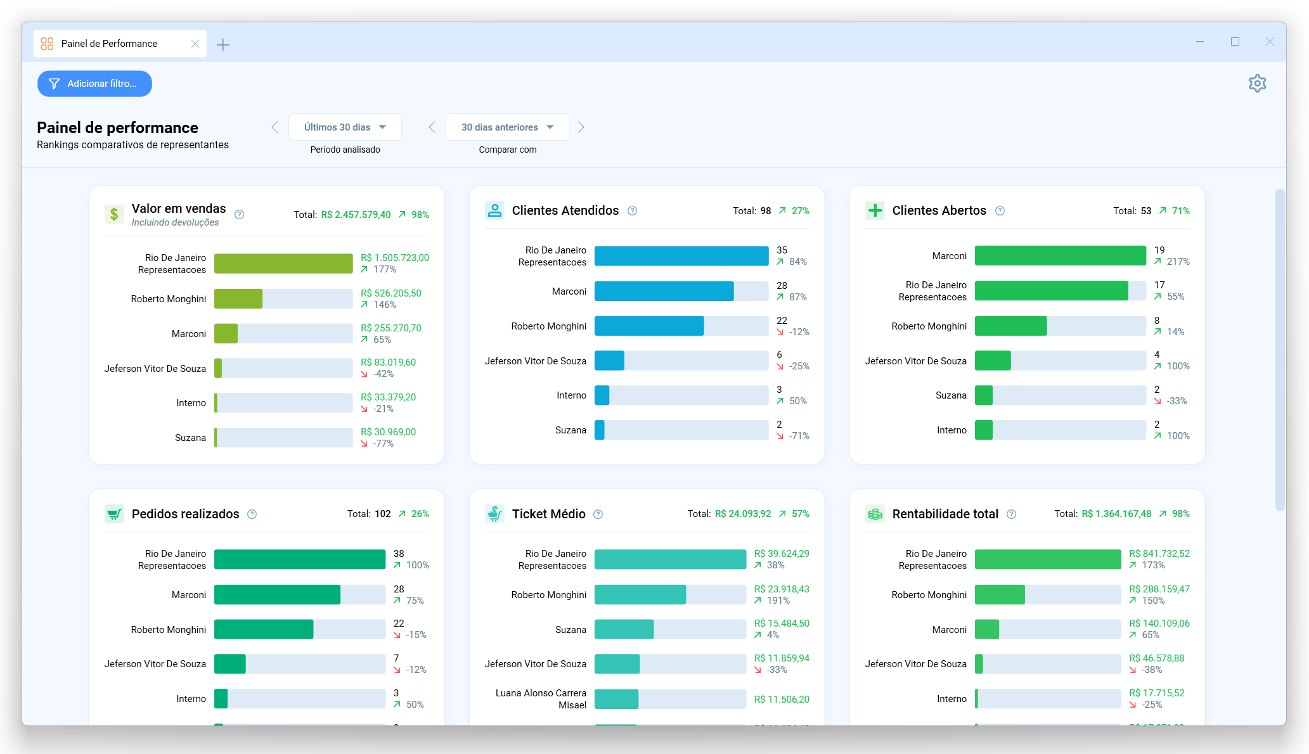Open a new tab with plus button
Viewport: 1309px width, 754px height.
[223, 45]
